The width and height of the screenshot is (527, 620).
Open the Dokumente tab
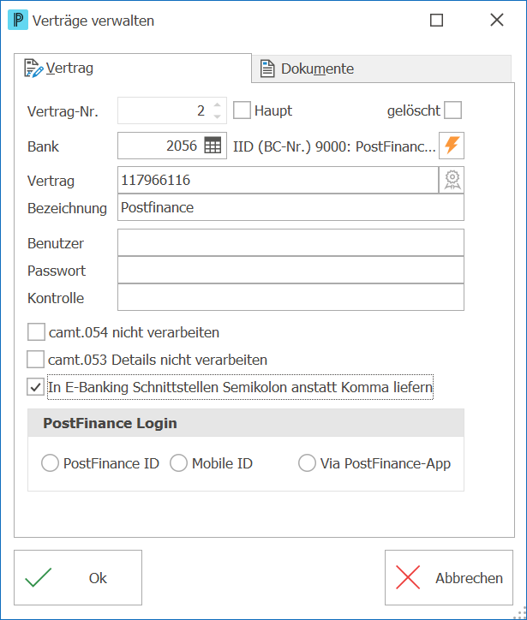[381, 69]
